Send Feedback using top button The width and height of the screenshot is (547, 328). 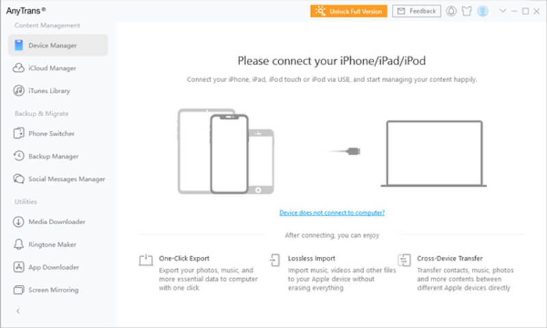(416, 11)
